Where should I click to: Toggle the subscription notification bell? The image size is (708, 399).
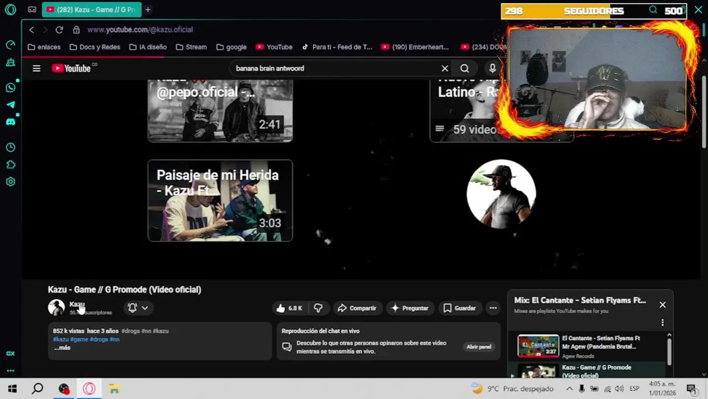[x=132, y=308]
